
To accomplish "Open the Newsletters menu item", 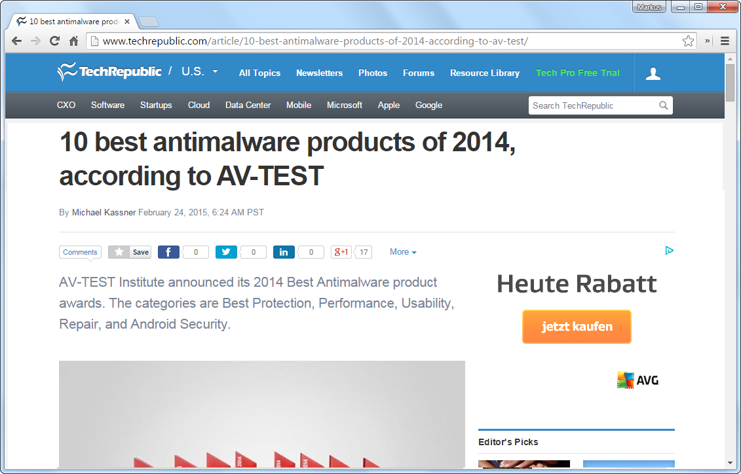I will coord(319,73).
